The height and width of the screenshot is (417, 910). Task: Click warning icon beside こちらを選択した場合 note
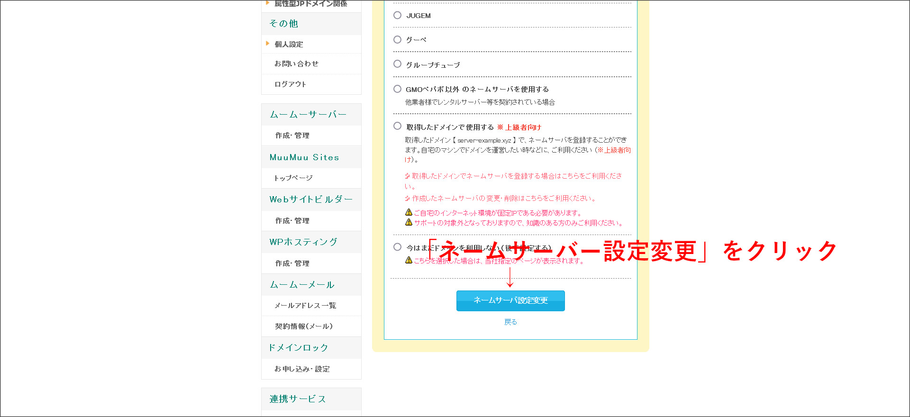[409, 260]
